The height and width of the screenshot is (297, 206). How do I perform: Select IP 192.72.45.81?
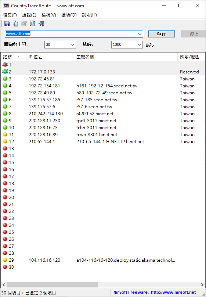pyautogui.click(x=42, y=79)
